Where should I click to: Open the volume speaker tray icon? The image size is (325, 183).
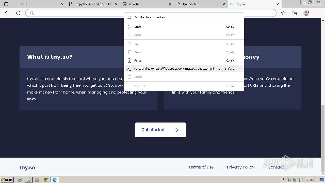289,180
